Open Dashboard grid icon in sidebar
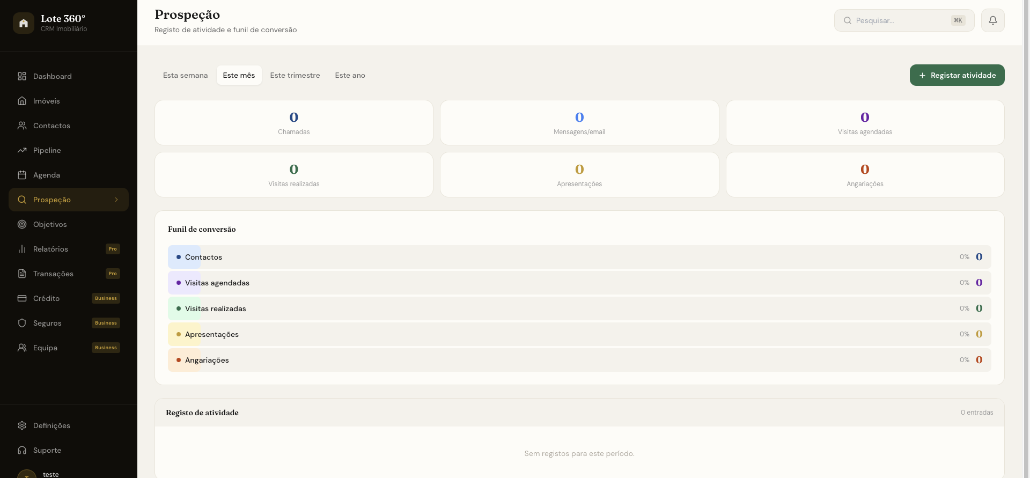The height and width of the screenshot is (478, 1030). [22, 76]
